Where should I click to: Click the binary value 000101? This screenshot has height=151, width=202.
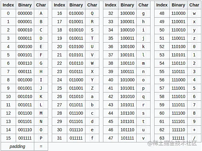pyautogui.click(x=25, y=55)
